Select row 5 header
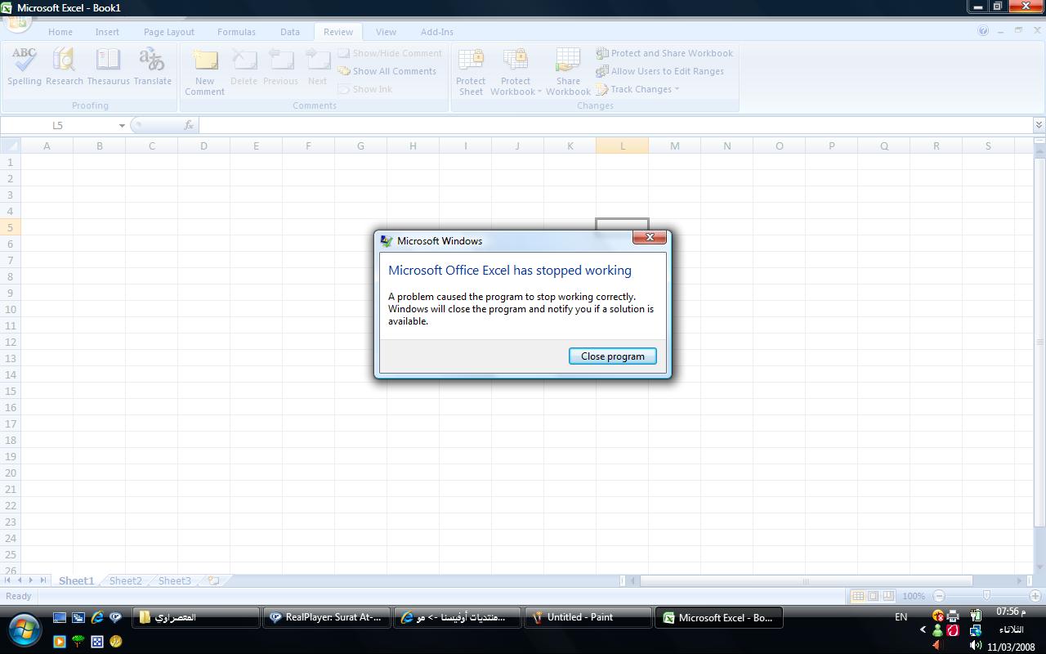 (11, 227)
